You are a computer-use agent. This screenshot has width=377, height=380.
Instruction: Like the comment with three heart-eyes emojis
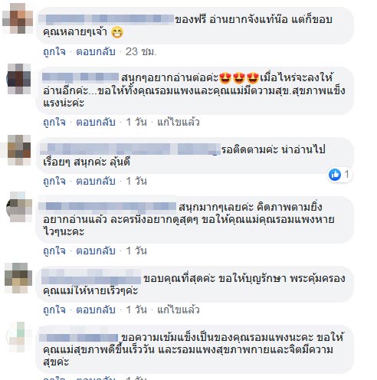tap(54, 123)
